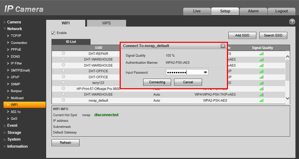299x159 pixels.
Task: Select the nvrap_default radio button
Action: point(63,100)
